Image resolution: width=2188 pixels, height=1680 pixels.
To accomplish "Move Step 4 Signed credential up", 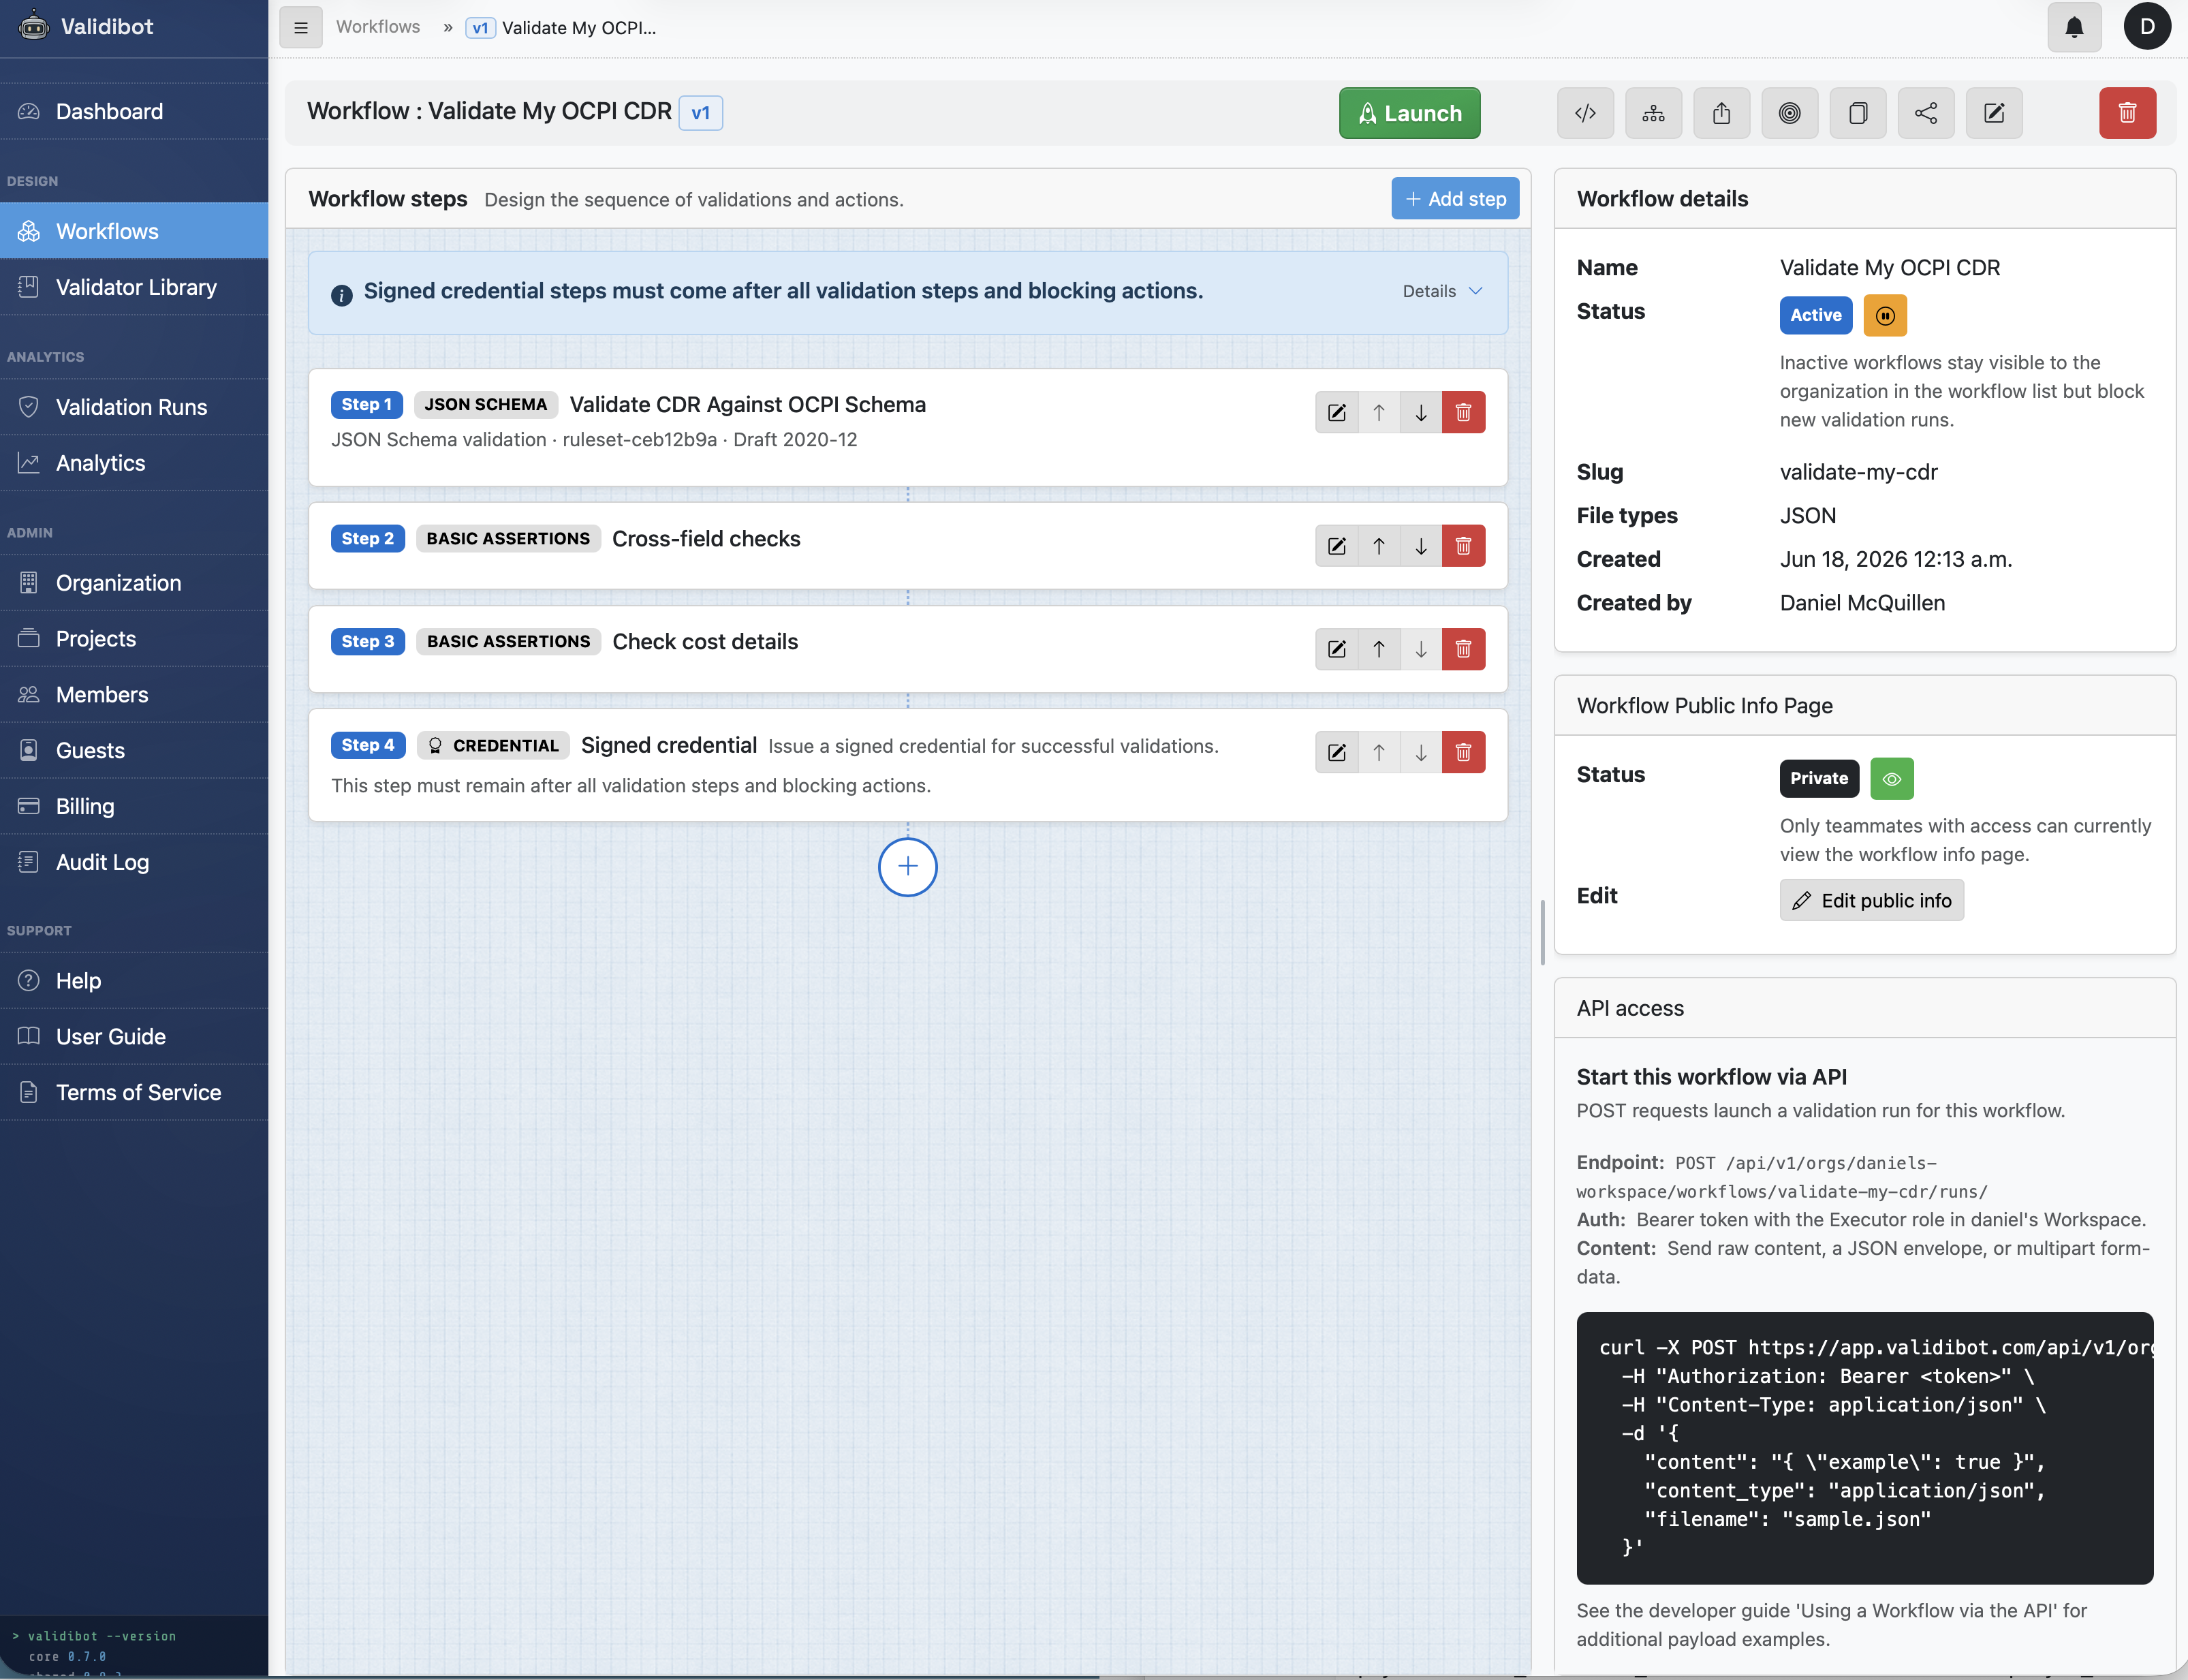I will click(1378, 752).
